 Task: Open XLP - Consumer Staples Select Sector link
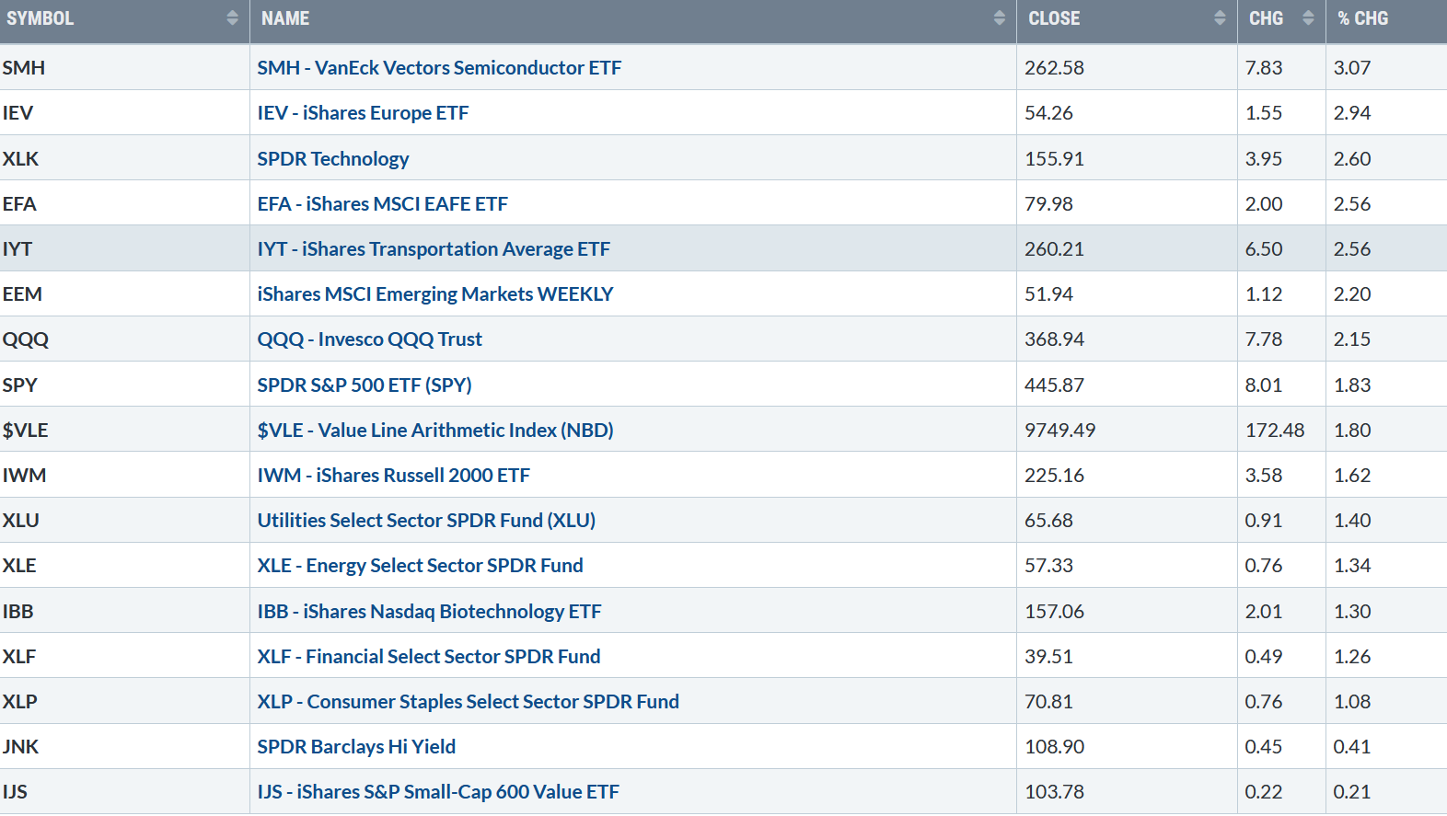[x=469, y=702]
